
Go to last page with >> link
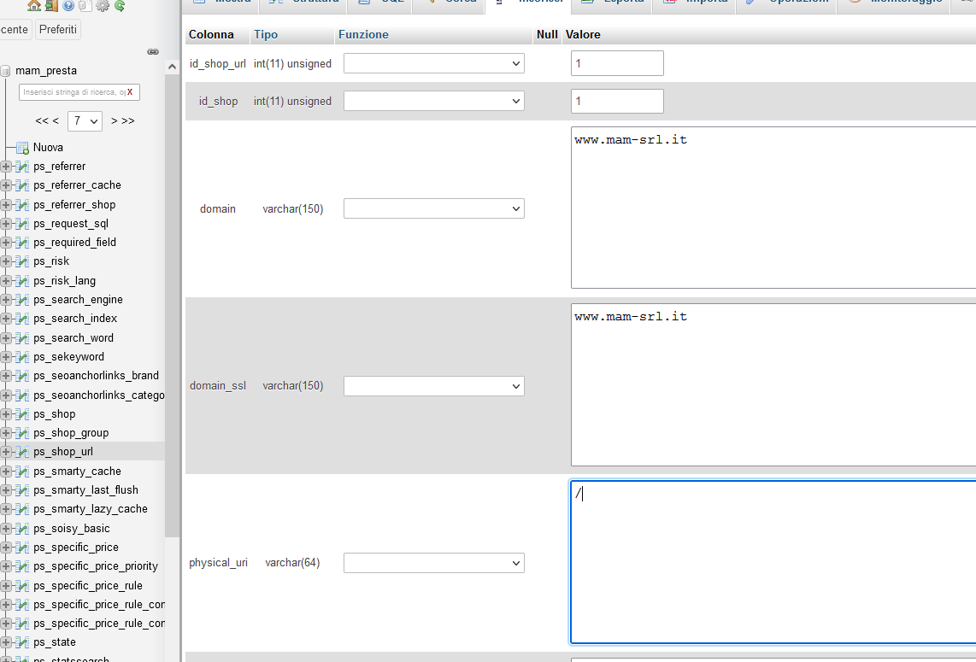(x=128, y=120)
